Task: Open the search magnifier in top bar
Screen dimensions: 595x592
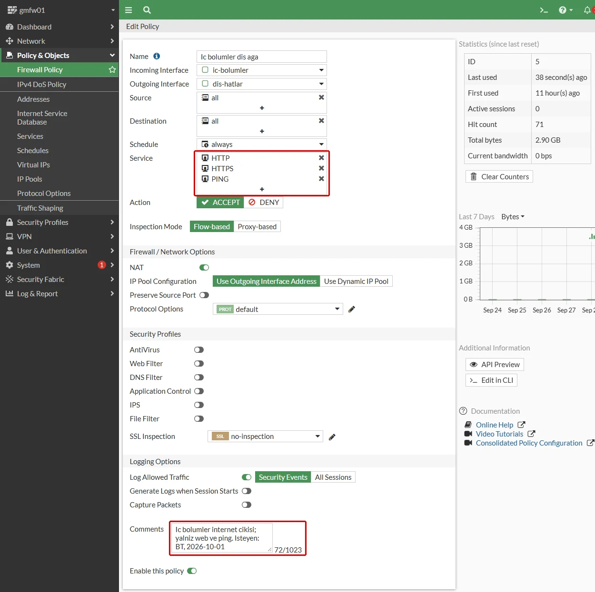Action: [x=147, y=10]
